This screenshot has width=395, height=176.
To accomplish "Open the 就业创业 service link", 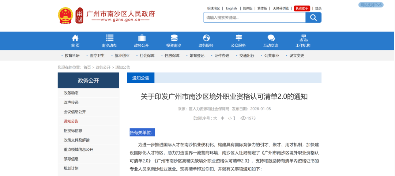I will (x=122, y=56).
